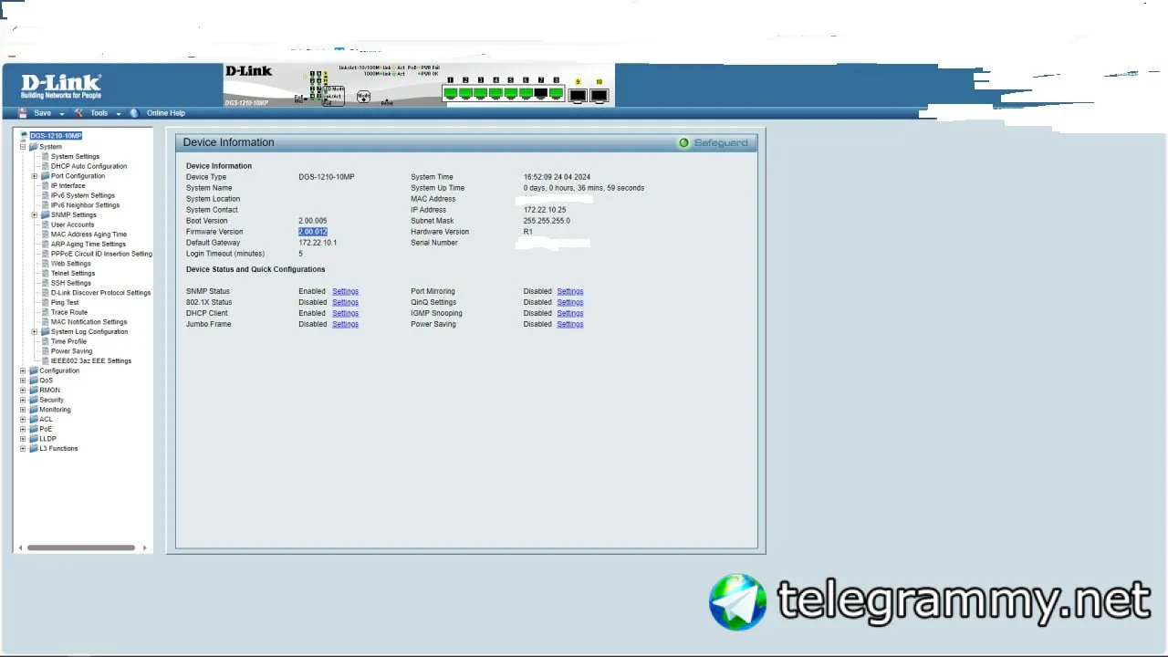Click the green Safeguard indicator
Viewport: 1168px width, 657px height.
tap(683, 143)
